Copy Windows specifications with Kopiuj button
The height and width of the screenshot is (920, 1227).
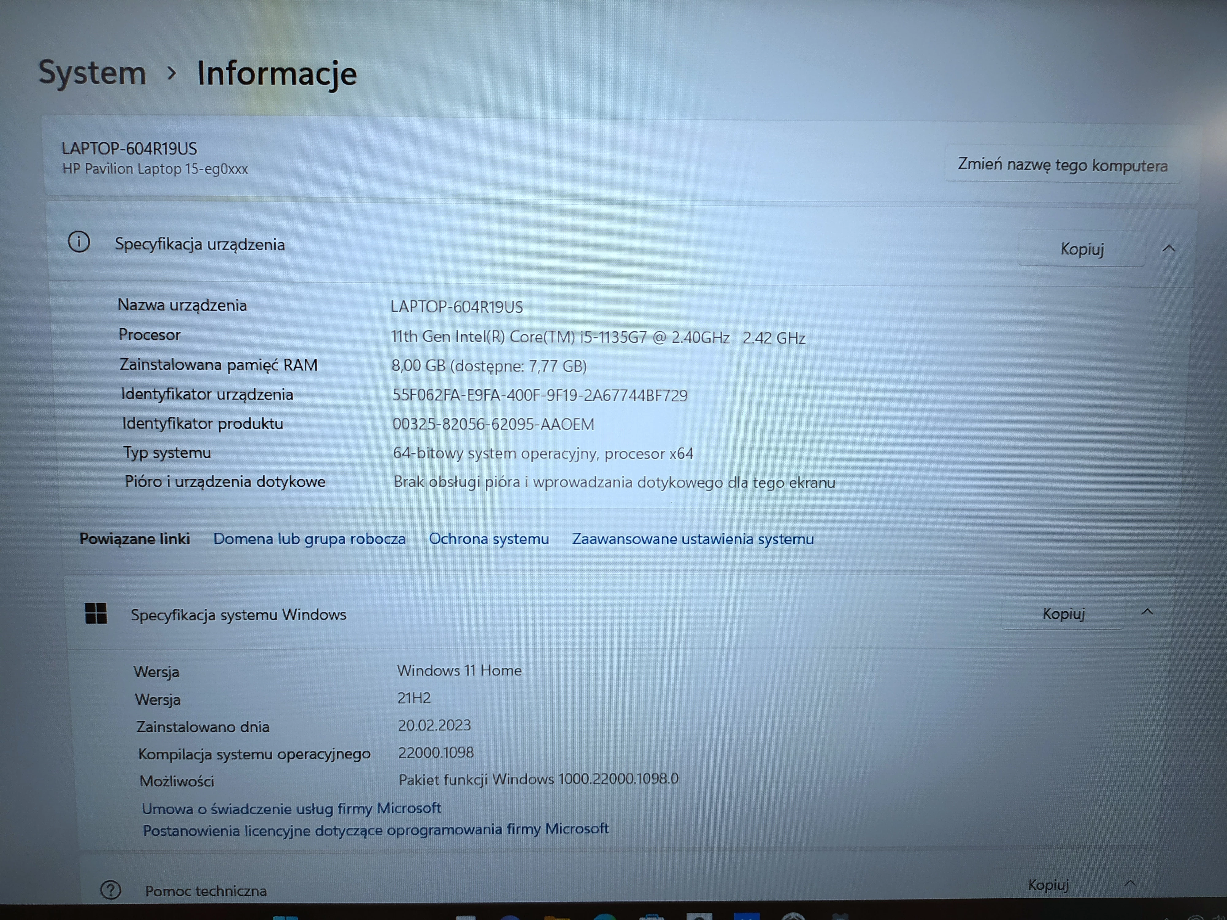pyautogui.click(x=1064, y=613)
